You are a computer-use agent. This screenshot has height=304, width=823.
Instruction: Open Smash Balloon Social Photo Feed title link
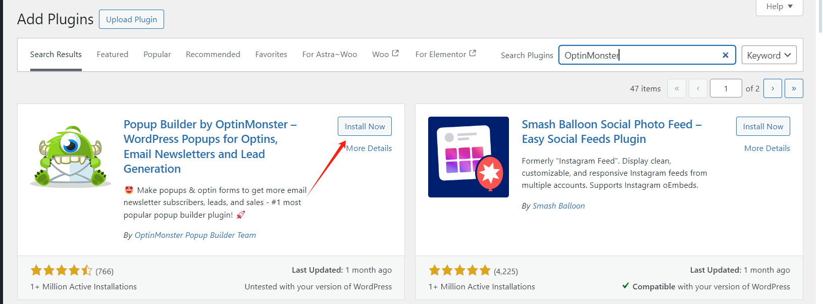coord(611,131)
